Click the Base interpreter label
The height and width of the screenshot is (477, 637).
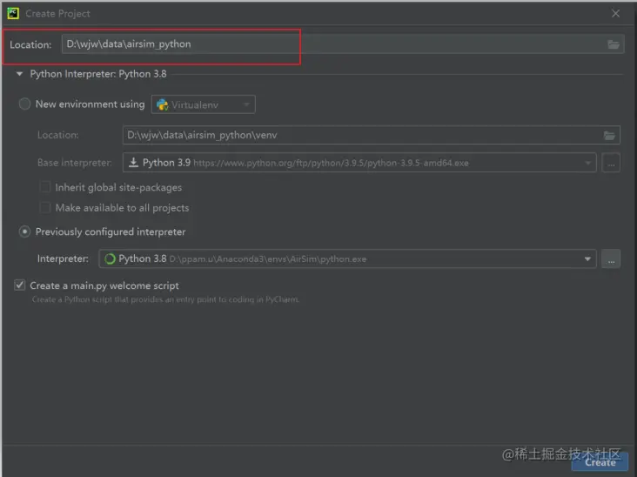point(74,163)
